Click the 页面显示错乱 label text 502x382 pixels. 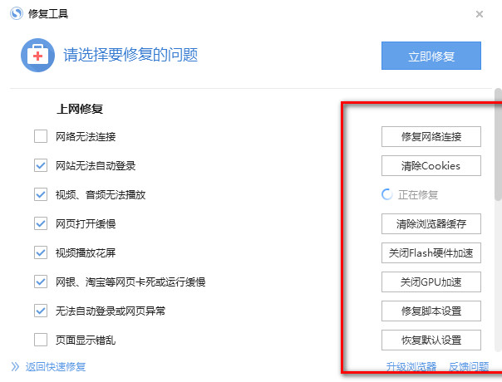[x=86, y=340]
